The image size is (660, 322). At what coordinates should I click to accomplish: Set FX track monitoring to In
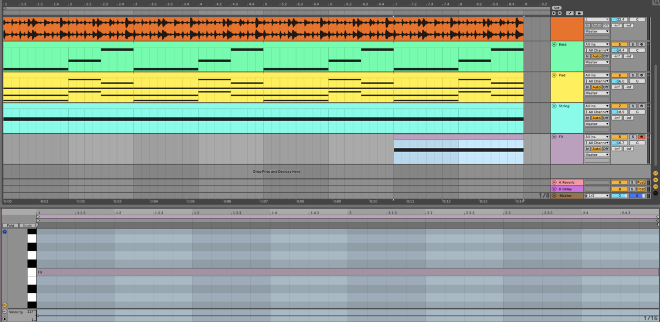[588, 149]
